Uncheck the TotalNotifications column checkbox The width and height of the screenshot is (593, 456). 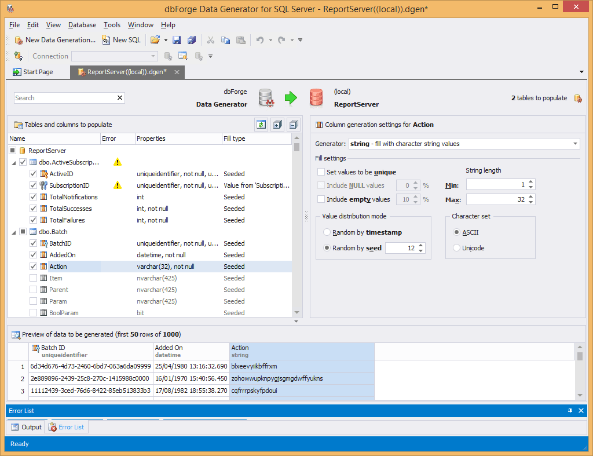pyautogui.click(x=33, y=197)
